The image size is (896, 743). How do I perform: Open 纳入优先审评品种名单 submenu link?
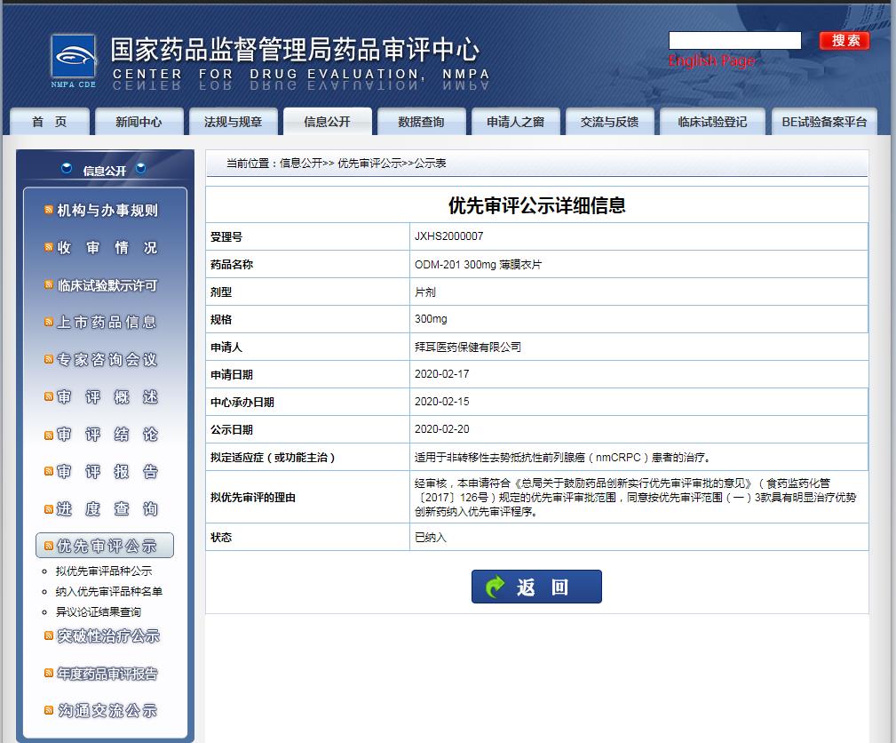point(109,592)
